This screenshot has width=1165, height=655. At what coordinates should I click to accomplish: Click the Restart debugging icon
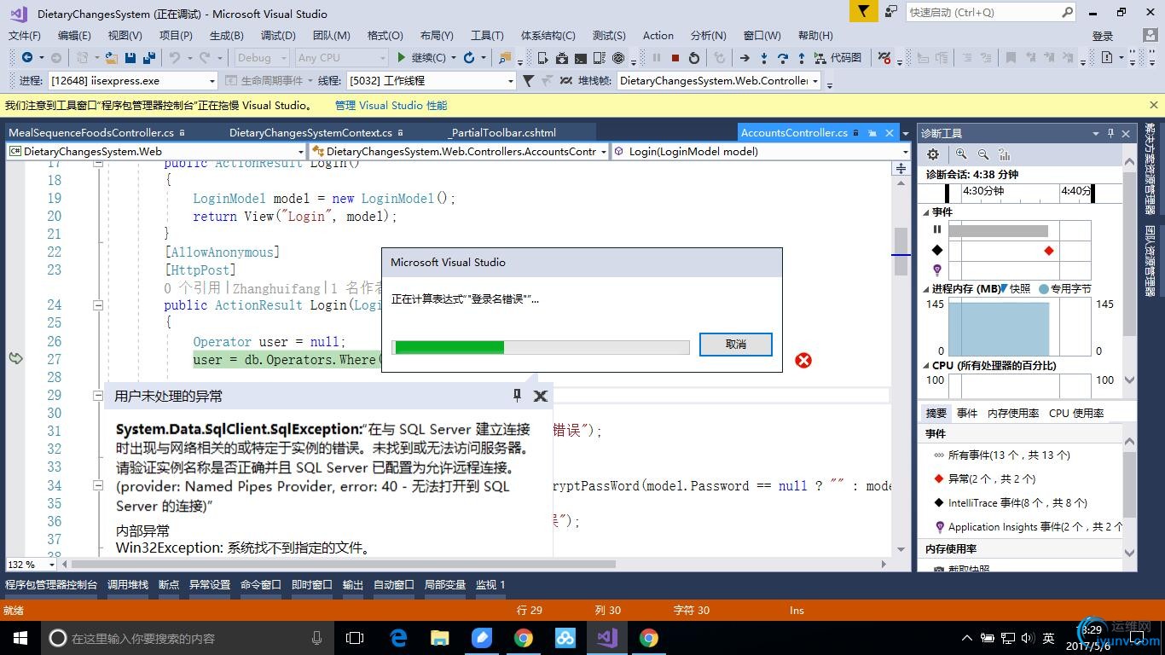(x=694, y=58)
